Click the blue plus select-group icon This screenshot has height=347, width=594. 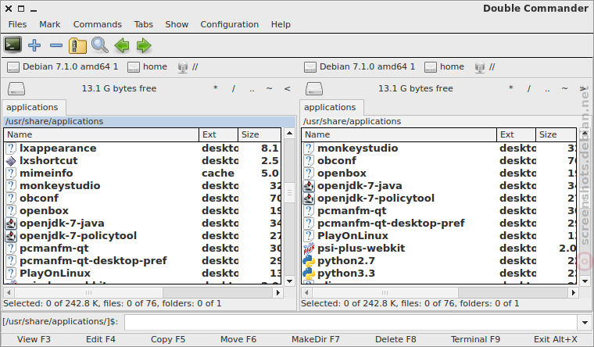click(34, 45)
